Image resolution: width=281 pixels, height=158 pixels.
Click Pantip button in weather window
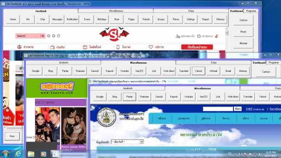[x=129, y=97]
